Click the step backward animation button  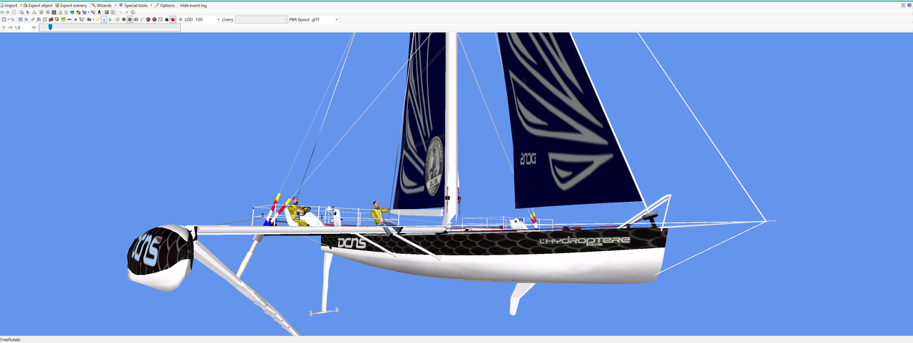pos(11,27)
